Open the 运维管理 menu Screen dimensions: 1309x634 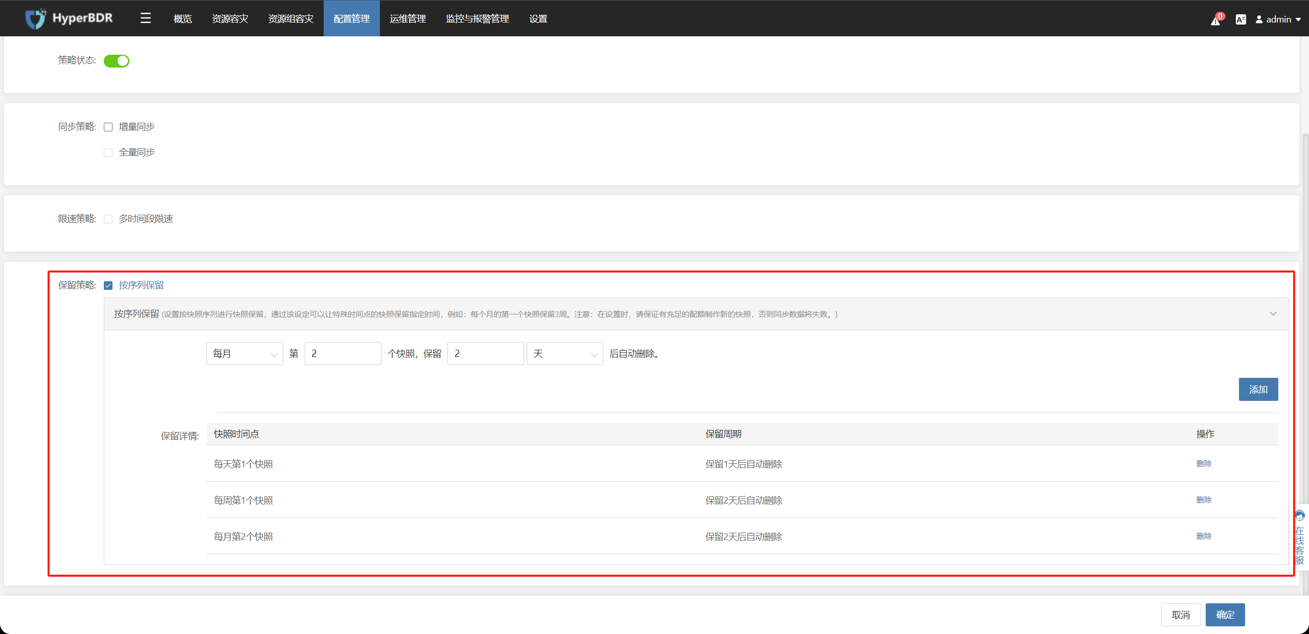coord(408,18)
